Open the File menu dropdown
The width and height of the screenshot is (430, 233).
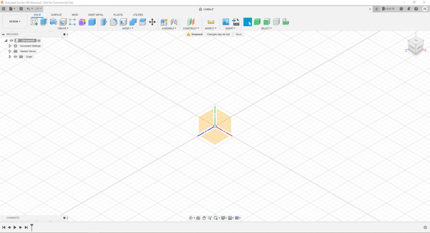[12, 9]
